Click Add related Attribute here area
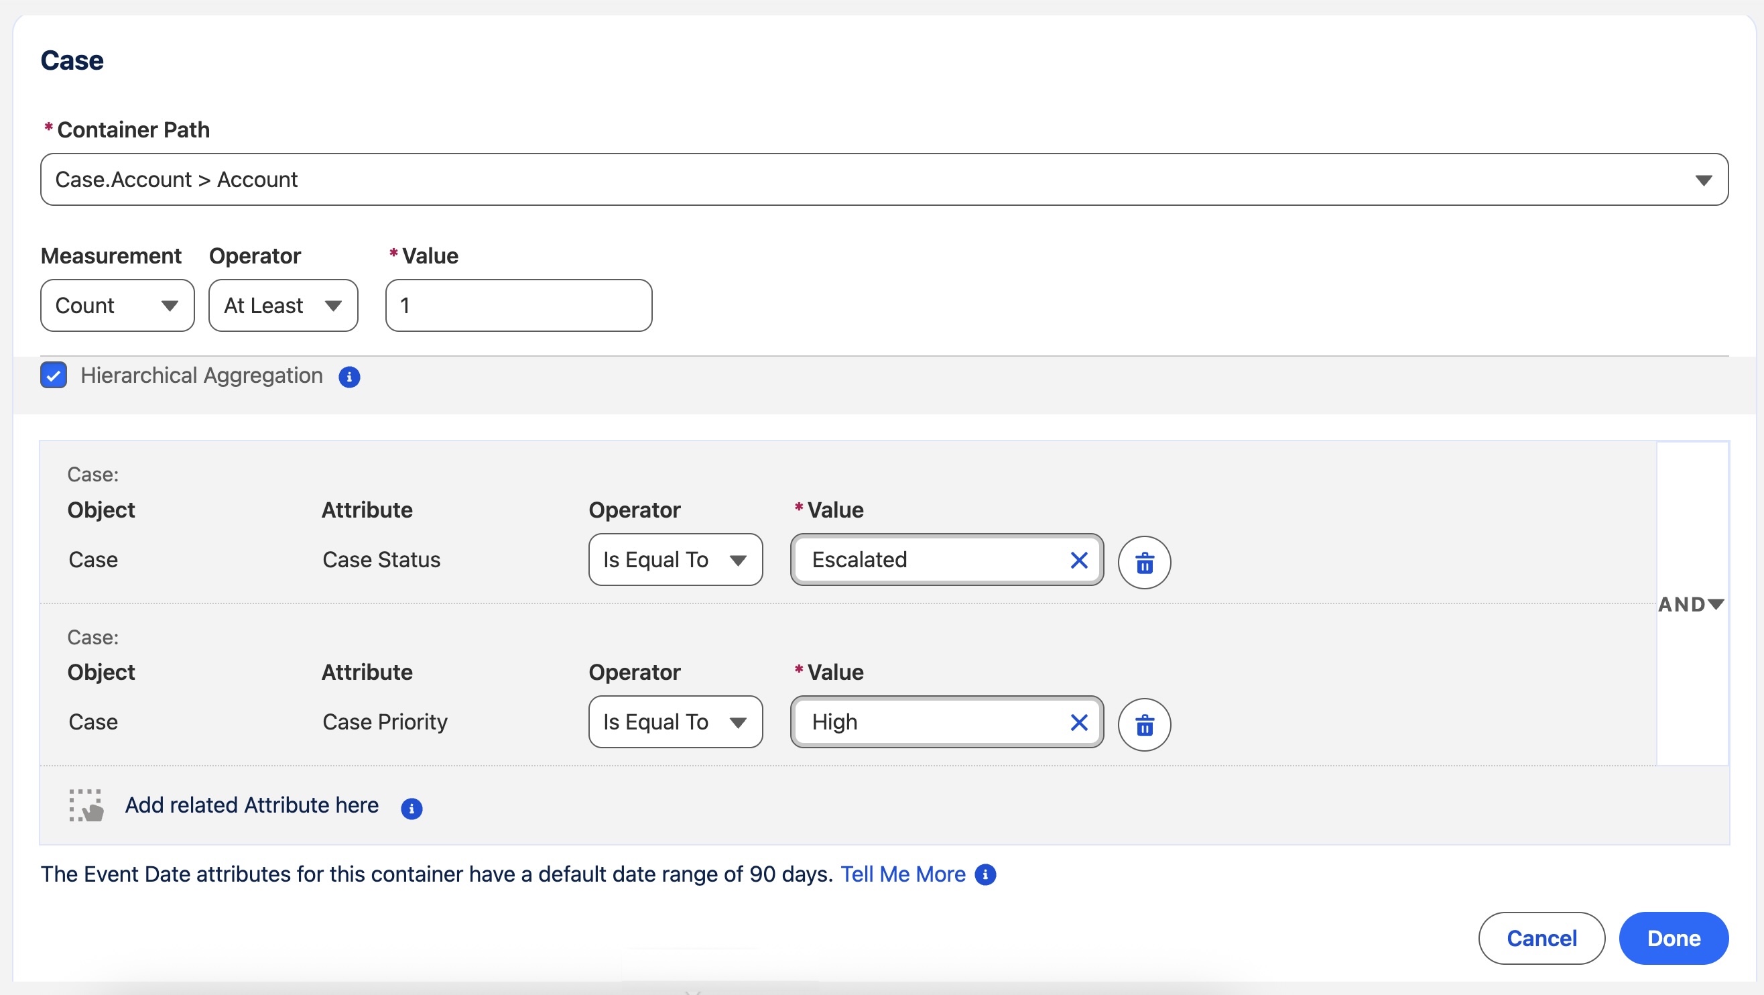The image size is (1764, 995). point(251,805)
